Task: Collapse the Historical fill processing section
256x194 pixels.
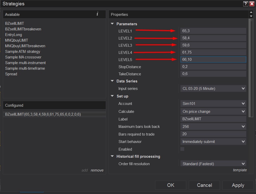Action: click(112, 156)
